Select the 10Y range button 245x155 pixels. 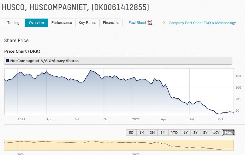coord(216,133)
